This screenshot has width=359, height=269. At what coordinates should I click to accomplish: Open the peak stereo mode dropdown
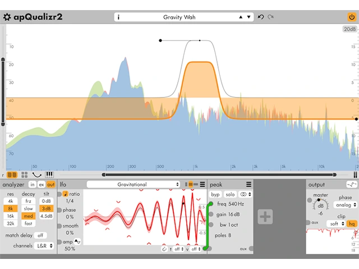(245, 194)
